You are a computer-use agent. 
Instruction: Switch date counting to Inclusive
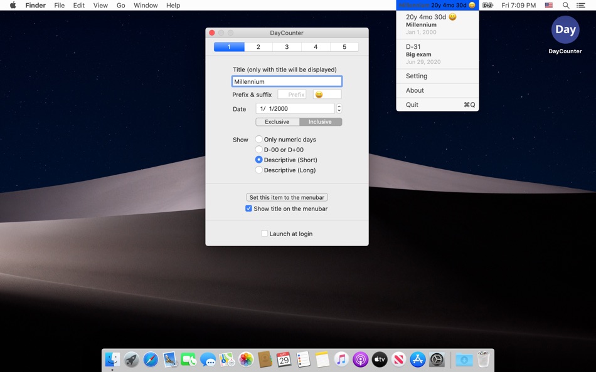321,122
